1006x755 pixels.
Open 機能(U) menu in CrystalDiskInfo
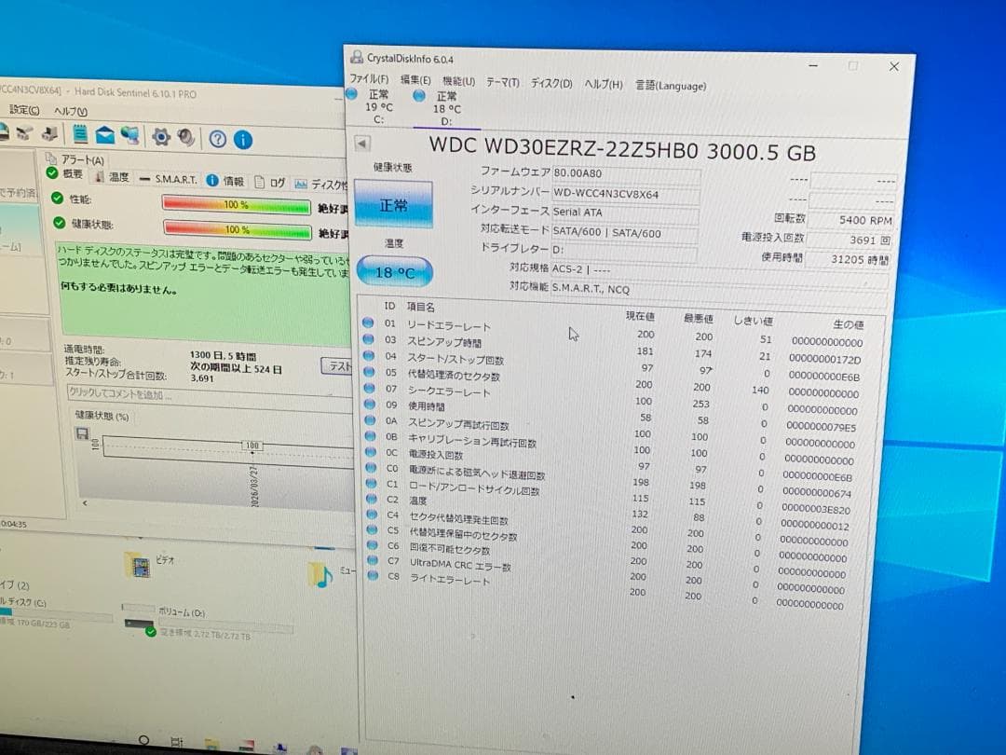pyautogui.click(x=458, y=81)
